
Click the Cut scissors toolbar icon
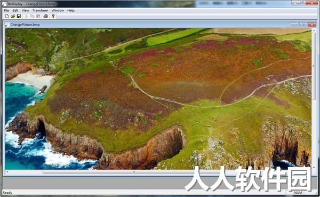26,16
